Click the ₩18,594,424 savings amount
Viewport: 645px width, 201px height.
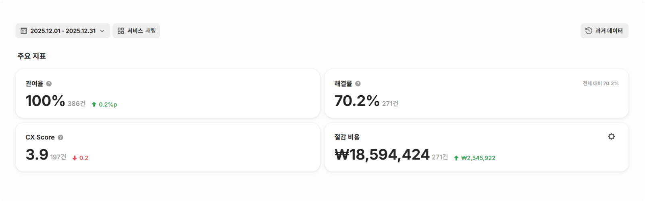click(x=382, y=155)
